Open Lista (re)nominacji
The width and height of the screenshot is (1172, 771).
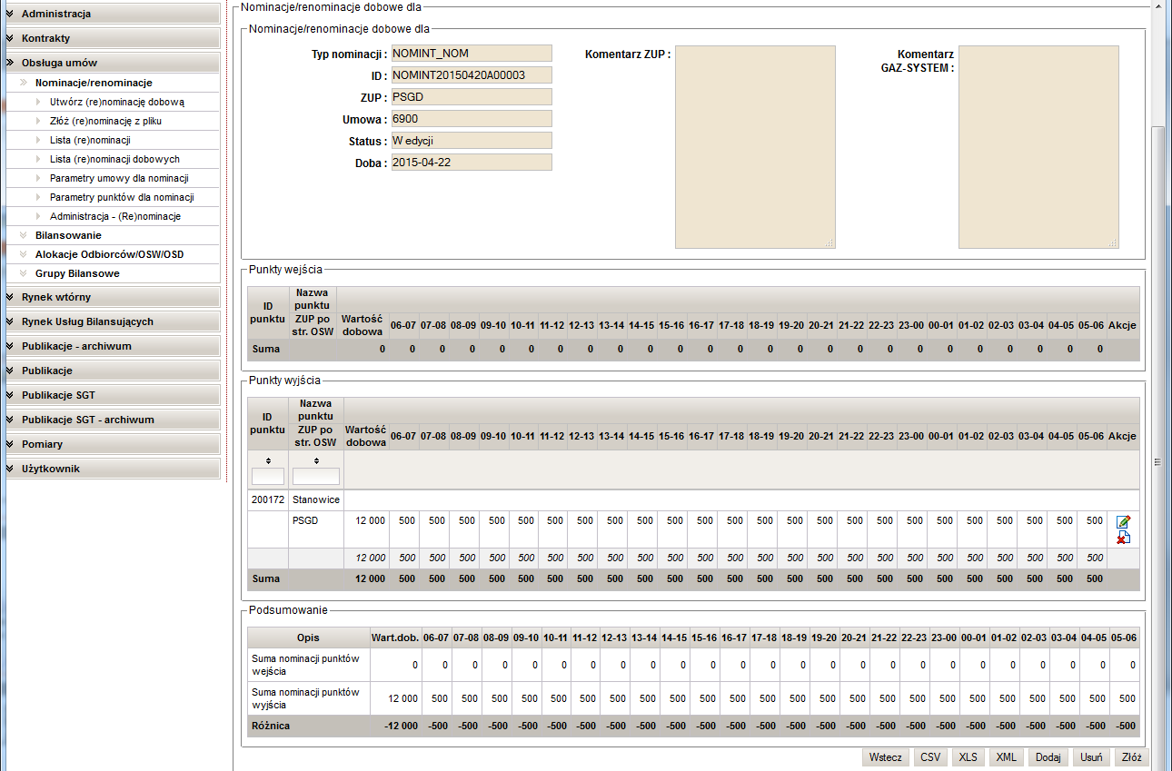pyautogui.click(x=90, y=140)
